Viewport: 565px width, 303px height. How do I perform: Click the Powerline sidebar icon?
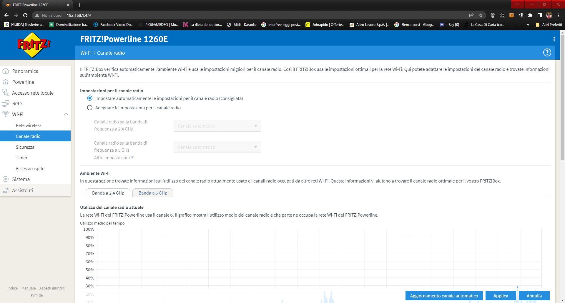pos(6,82)
